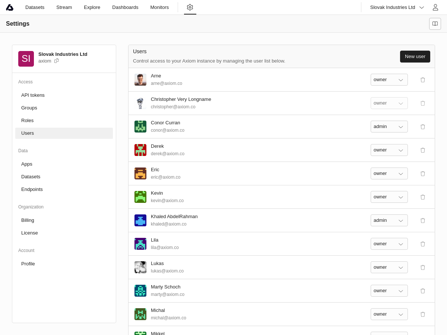Change Conor Curran's admin role dropdown
The height and width of the screenshot is (335, 447).
pyautogui.click(x=389, y=127)
